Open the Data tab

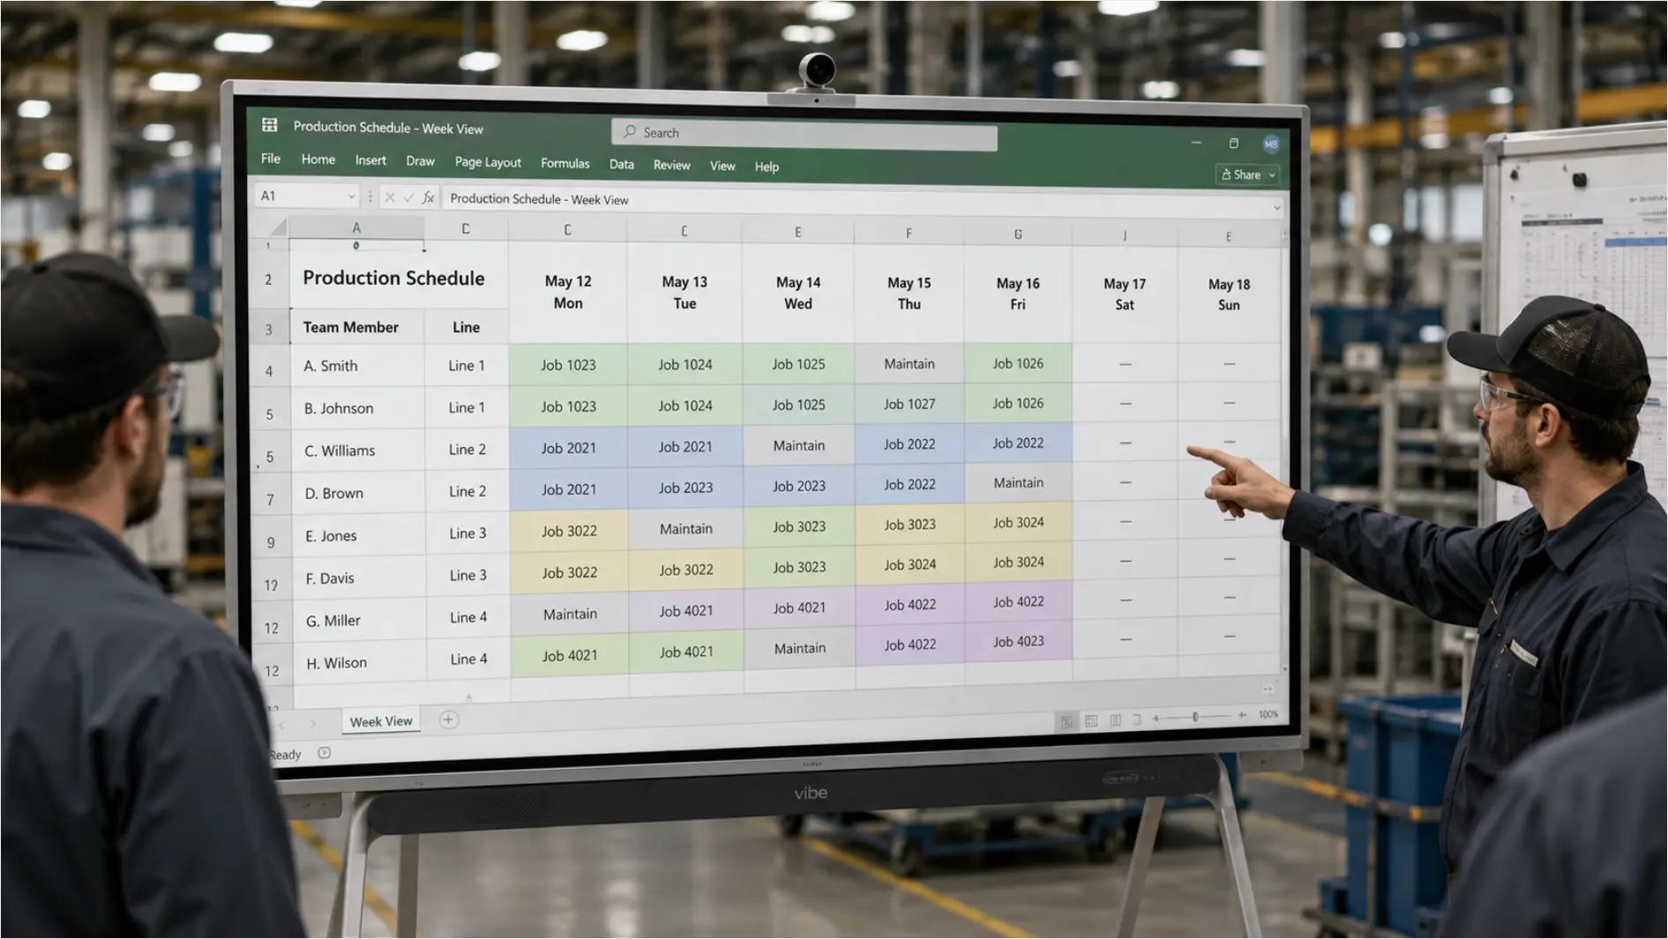621,164
